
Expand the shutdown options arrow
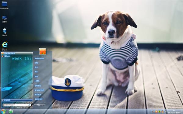tap(44, 105)
